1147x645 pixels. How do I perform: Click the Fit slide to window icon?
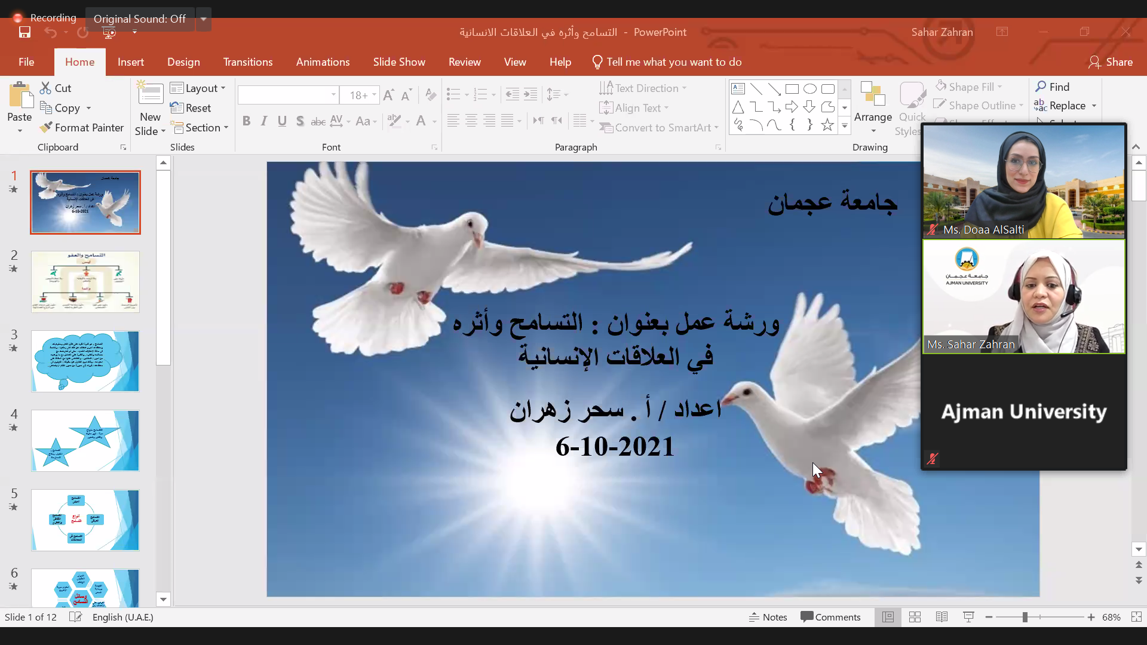[x=1136, y=617]
